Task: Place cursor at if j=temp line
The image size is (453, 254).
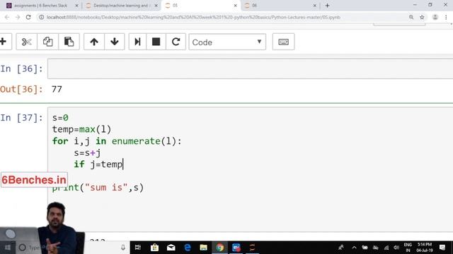Action: [98, 164]
